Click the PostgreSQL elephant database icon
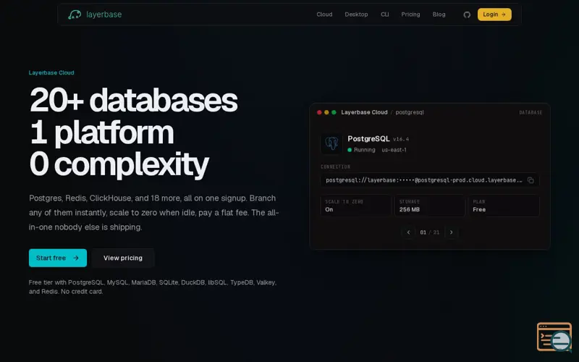 click(331, 143)
